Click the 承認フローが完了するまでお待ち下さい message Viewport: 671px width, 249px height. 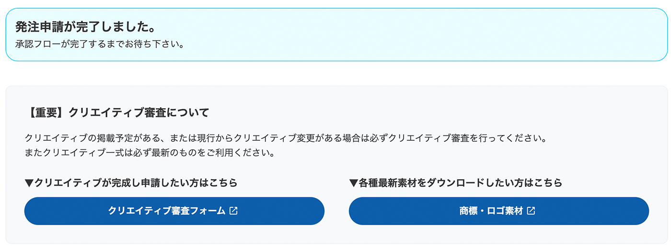[x=100, y=45]
